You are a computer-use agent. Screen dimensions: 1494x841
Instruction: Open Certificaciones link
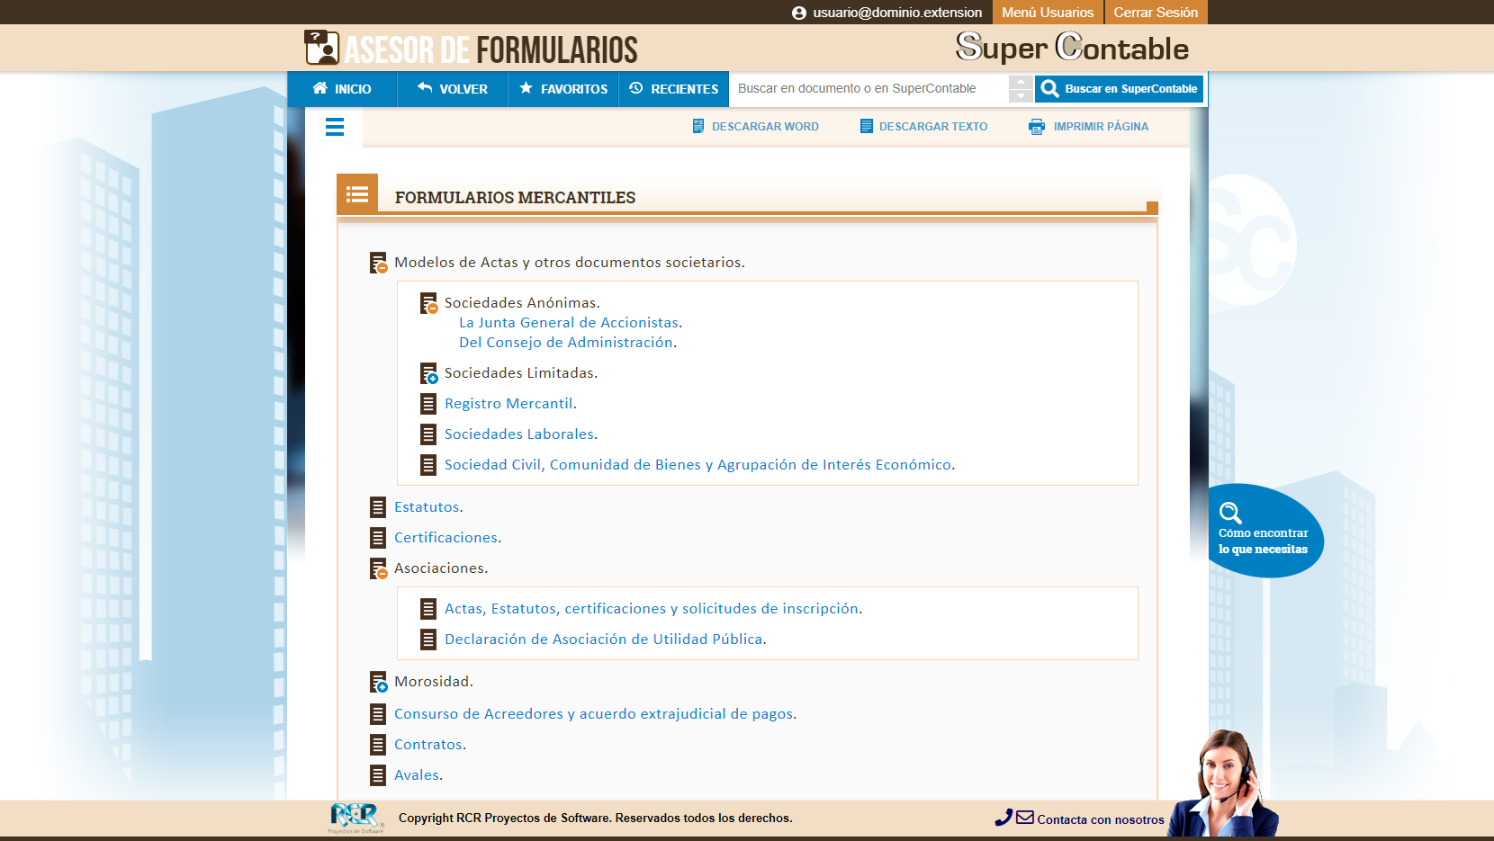click(445, 538)
